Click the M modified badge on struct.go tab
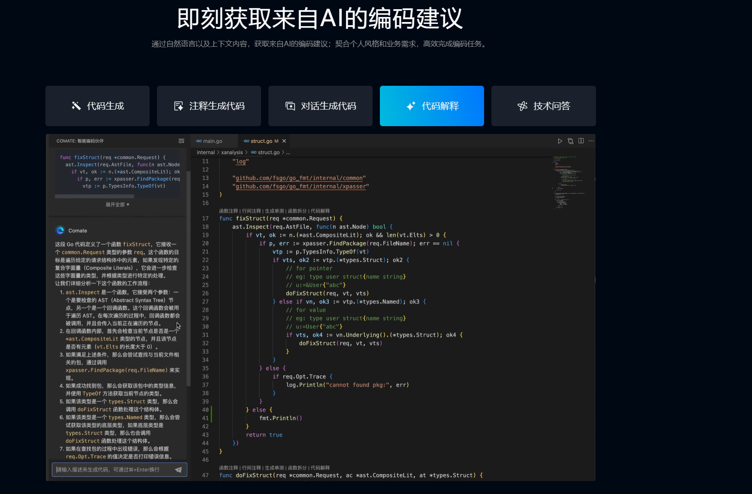 click(x=276, y=141)
